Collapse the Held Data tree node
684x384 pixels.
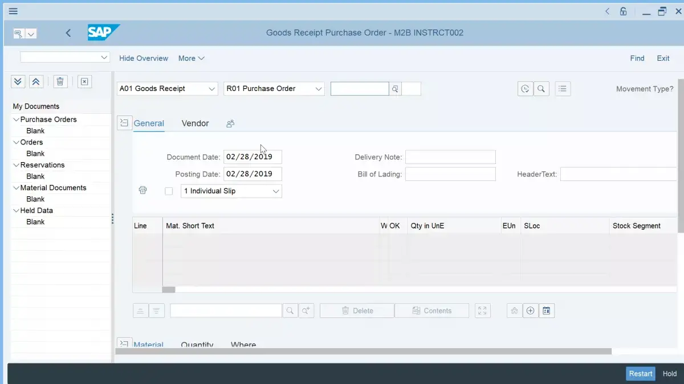[16, 210]
